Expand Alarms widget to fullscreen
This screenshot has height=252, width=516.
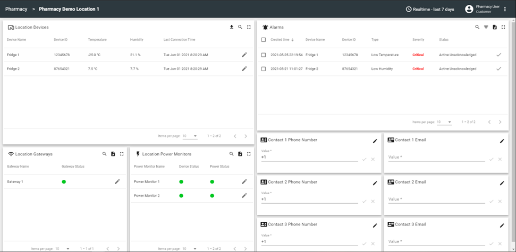(503, 27)
